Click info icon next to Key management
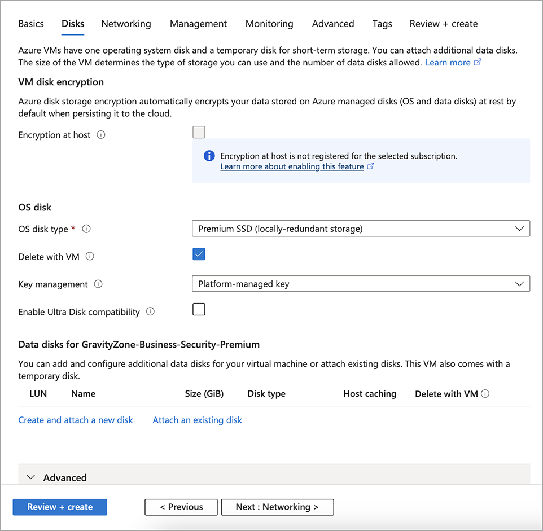The width and height of the screenshot is (543, 531). [98, 284]
